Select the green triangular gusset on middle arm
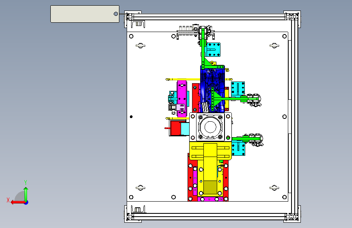The image size is (352, 228). tap(217, 99)
